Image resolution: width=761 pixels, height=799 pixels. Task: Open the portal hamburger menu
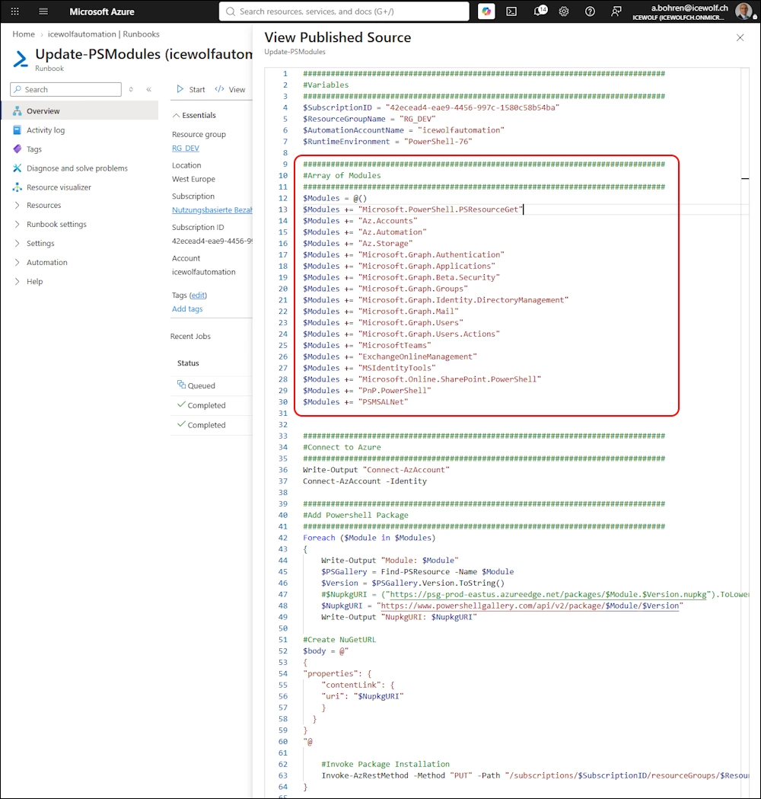43,11
